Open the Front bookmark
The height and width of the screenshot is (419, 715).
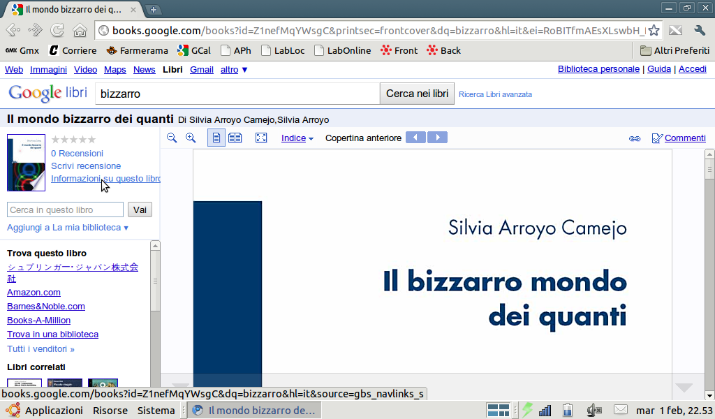(399, 50)
